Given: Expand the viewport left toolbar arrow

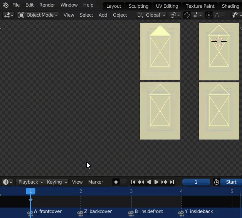Looking at the screenshot, I should pyautogui.click(x=1, y=28).
